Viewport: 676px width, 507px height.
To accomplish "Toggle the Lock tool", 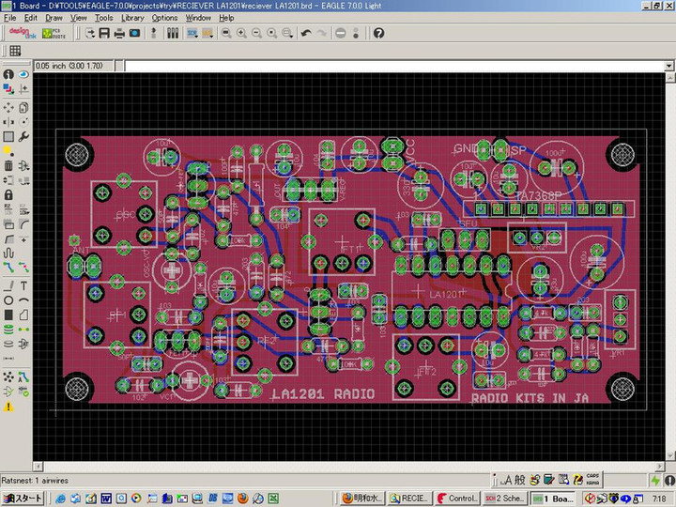I will pyautogui.click(x=8, y=195).
